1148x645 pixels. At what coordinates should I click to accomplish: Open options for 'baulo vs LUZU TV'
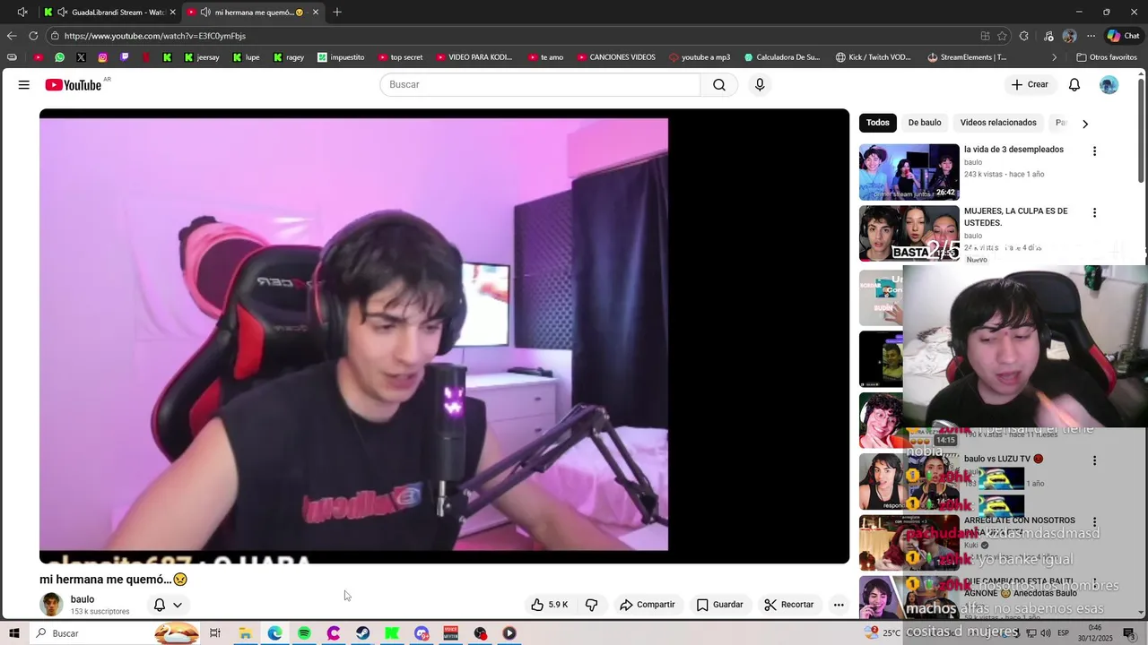pos(1094,460)
